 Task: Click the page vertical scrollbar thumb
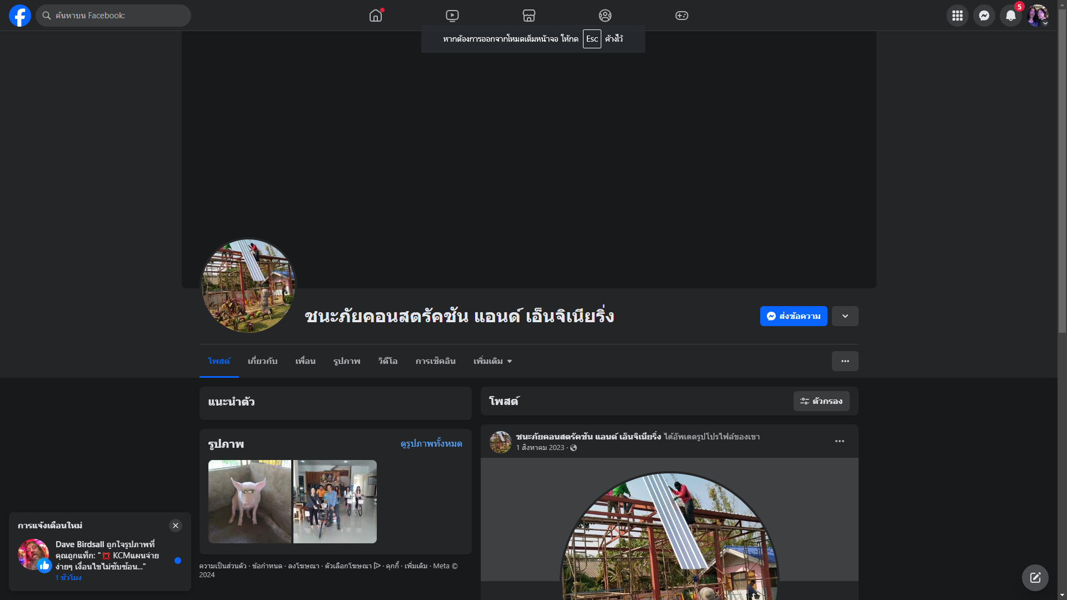point(1063,171)
